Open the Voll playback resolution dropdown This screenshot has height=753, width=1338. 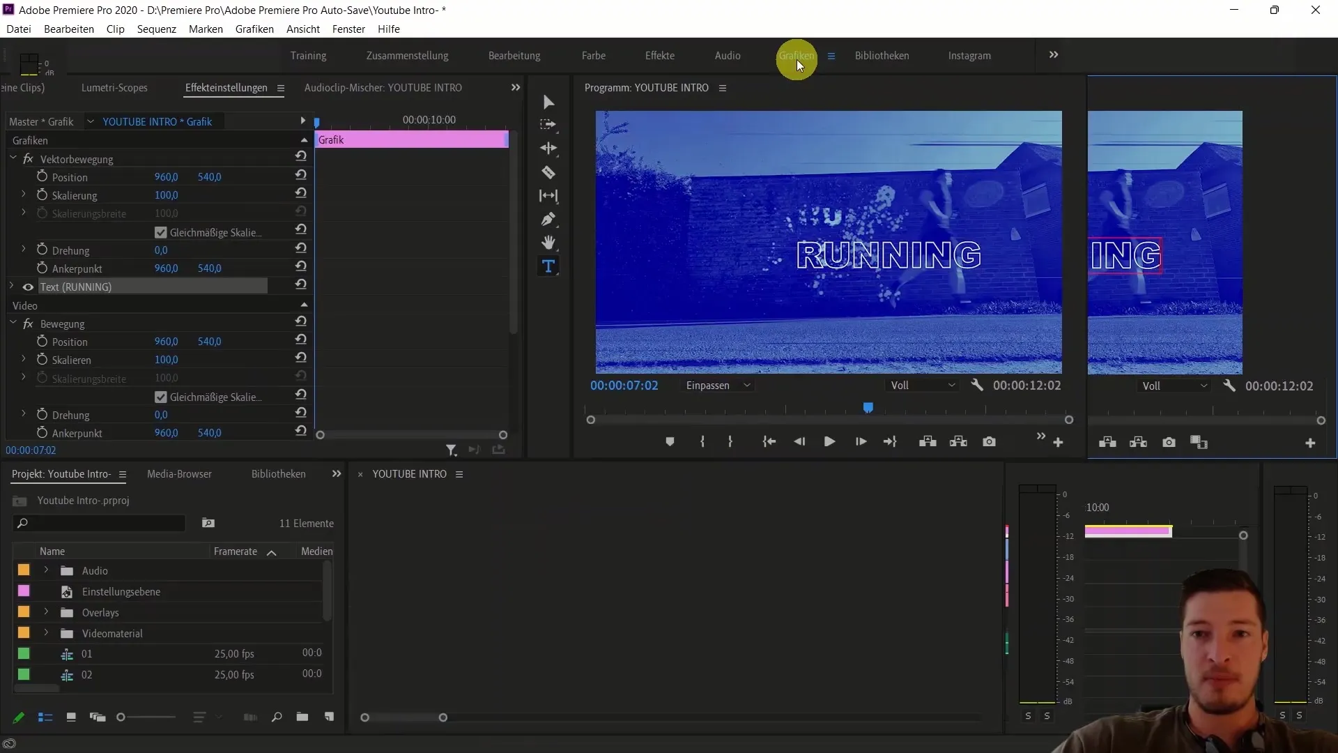tap(922, 386)
